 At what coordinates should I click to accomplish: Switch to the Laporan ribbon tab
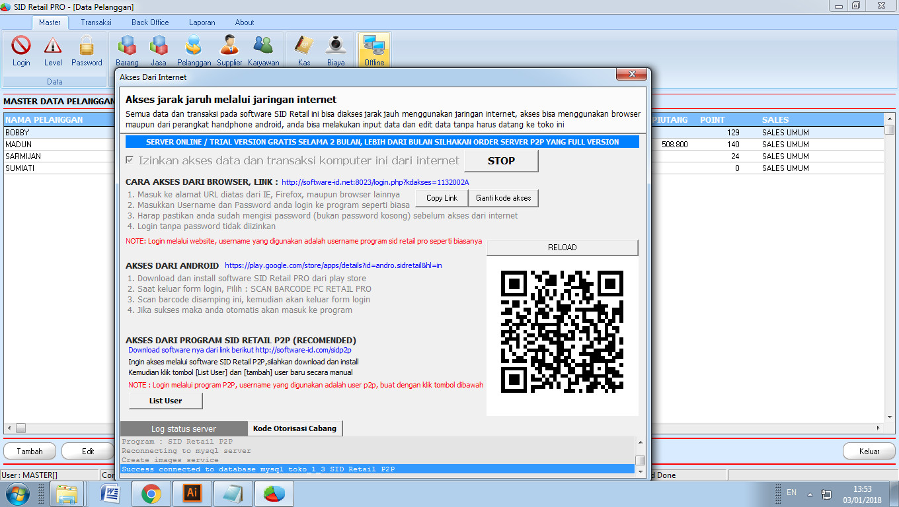pos(202,22)
